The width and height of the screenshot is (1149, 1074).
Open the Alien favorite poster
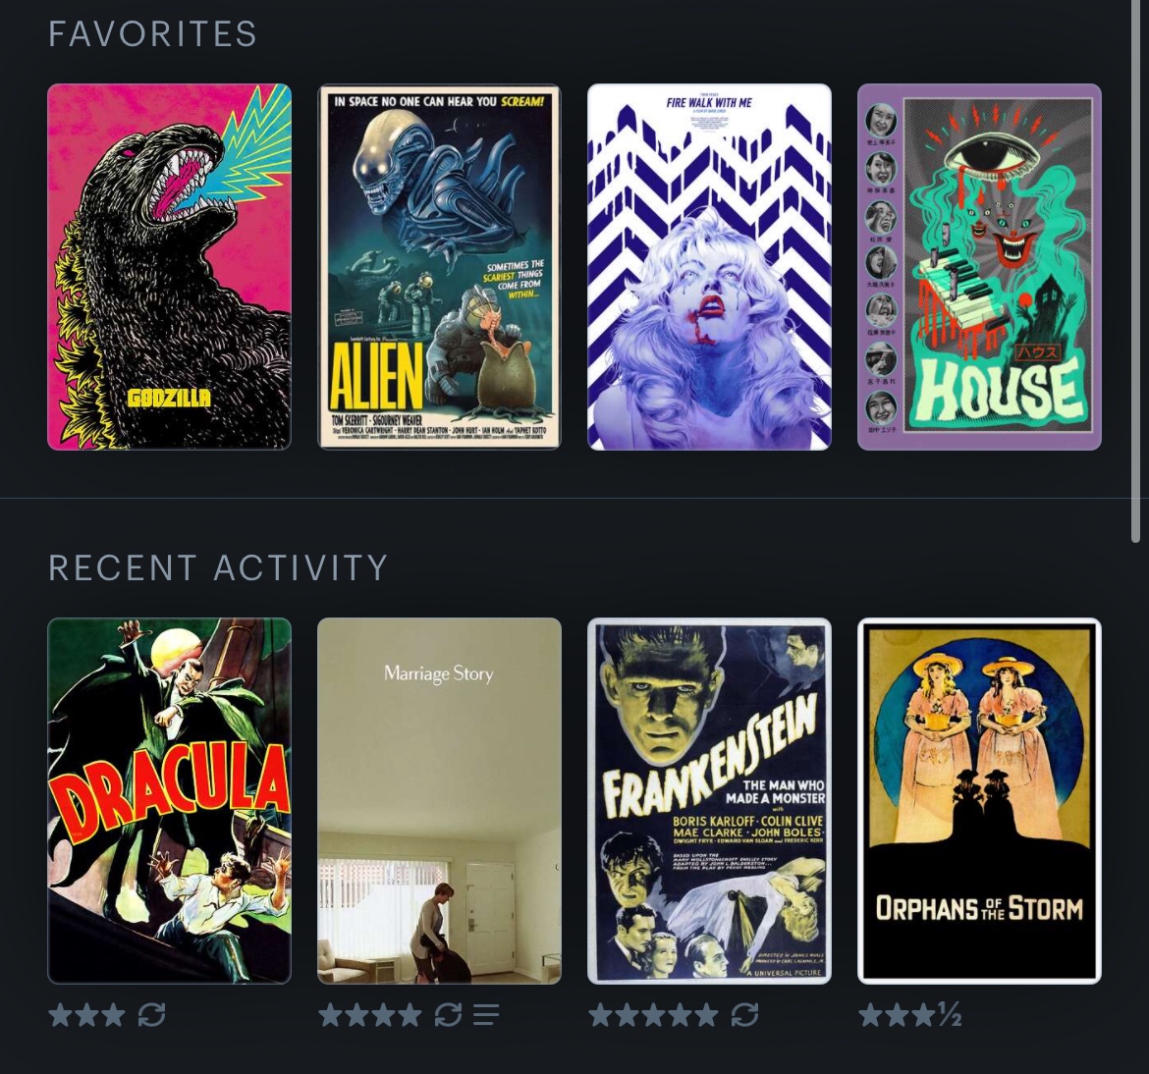tap(440, 267)
